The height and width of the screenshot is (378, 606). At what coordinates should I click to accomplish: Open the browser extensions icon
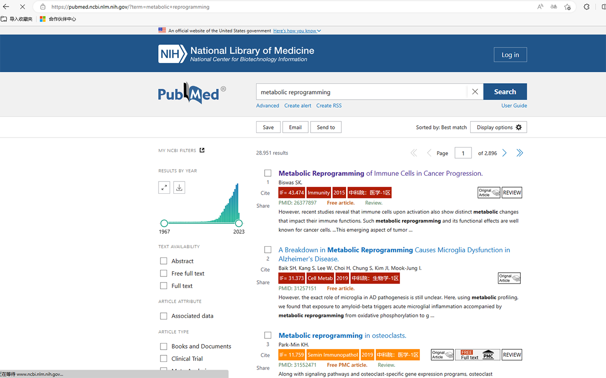pos(587,7)
